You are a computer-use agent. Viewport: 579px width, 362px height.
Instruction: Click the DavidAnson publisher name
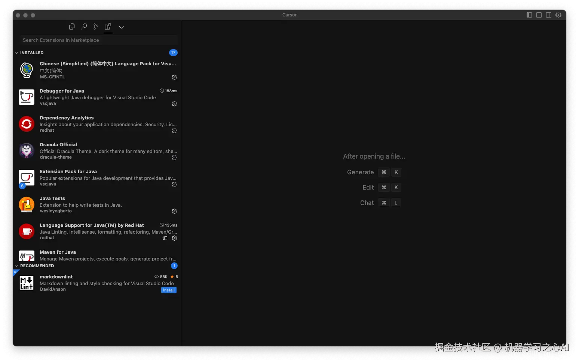53,289
